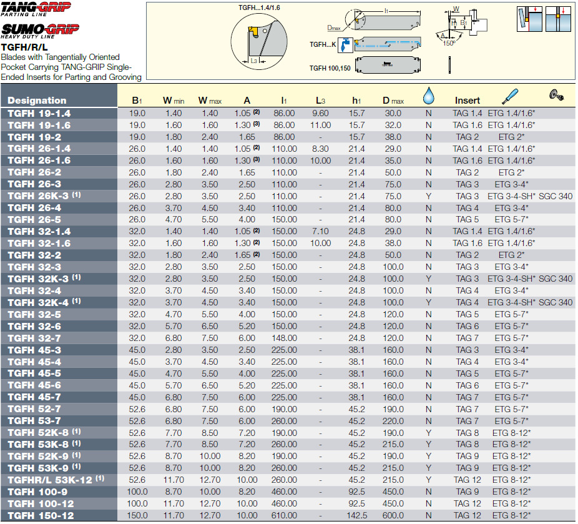Click the 9.60 L3 value
578x524 pixels.
320,114
